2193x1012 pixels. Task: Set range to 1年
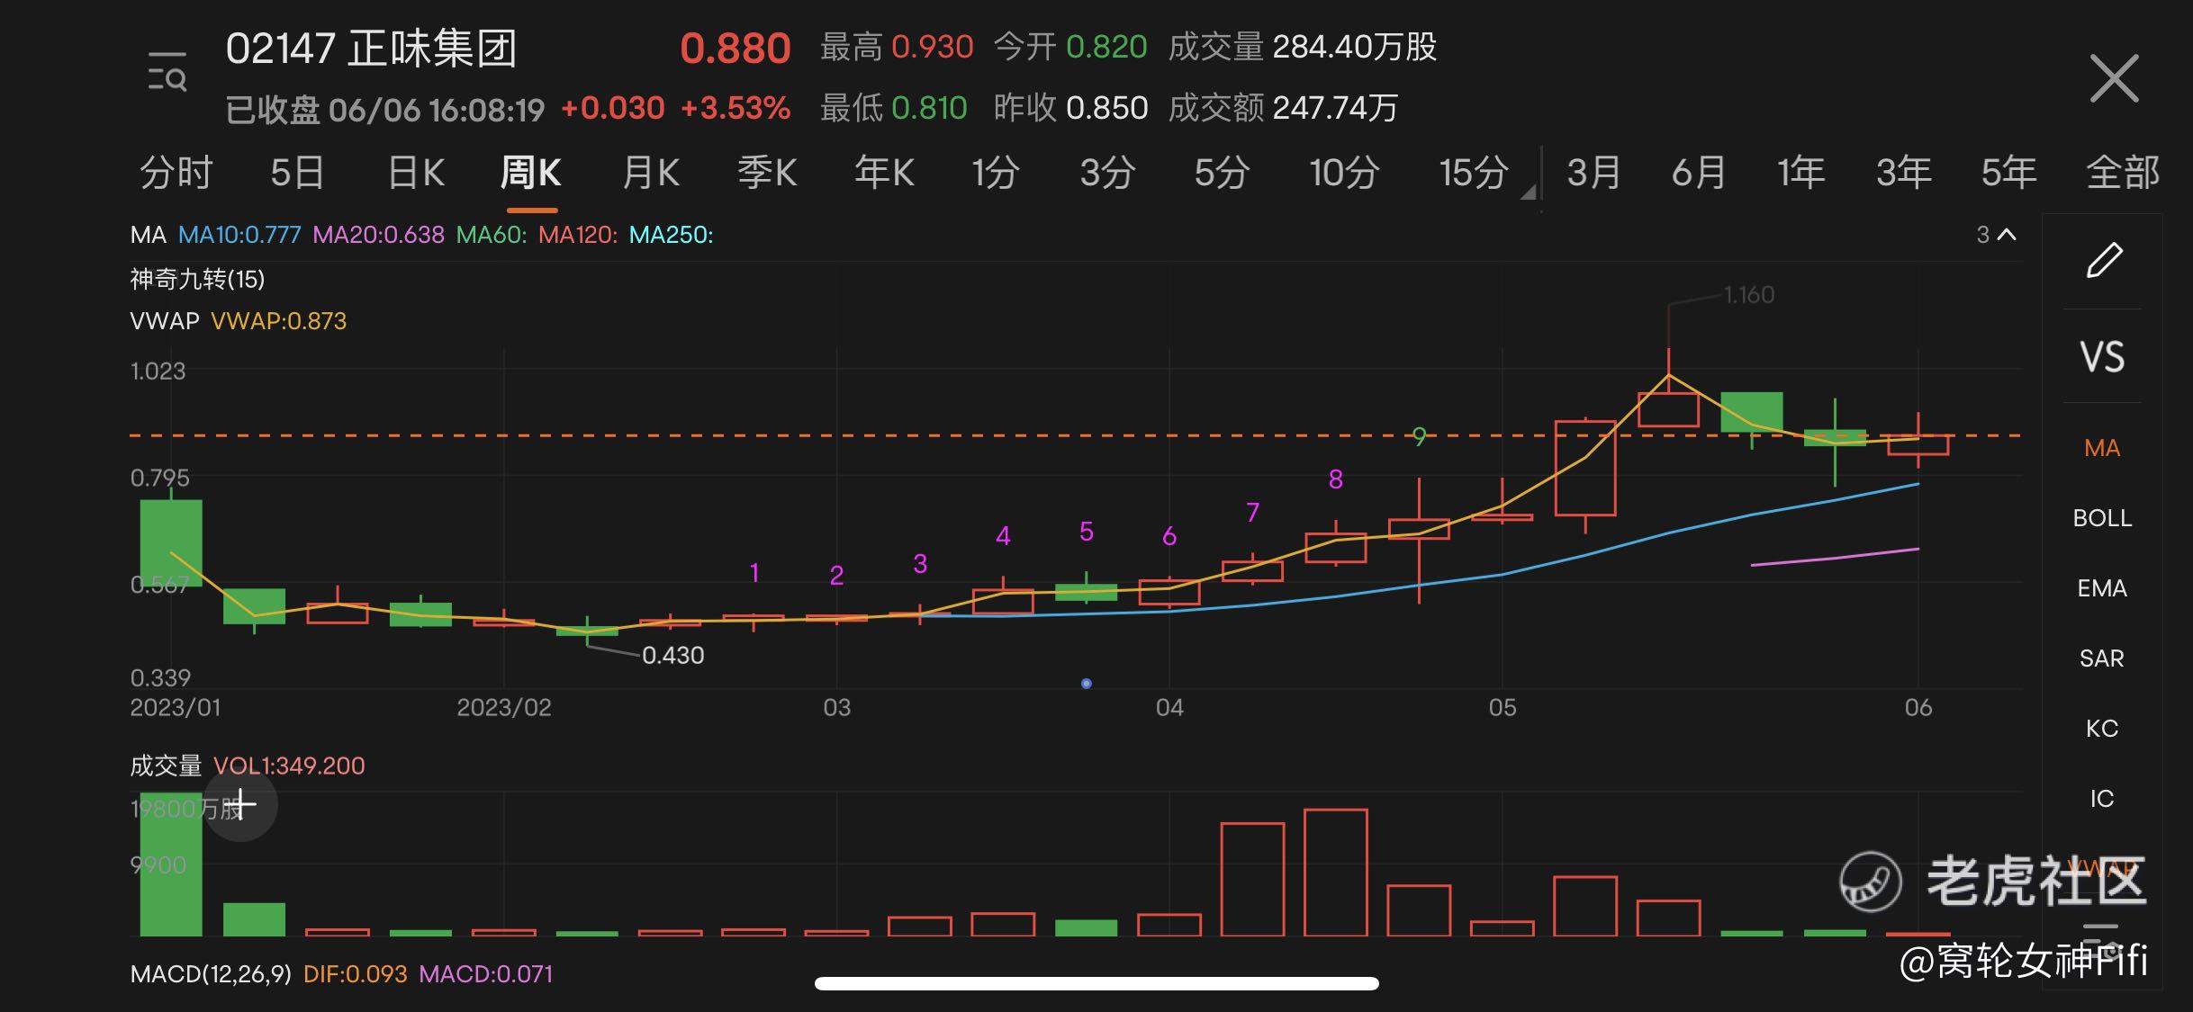click(x=1800, y=173)
